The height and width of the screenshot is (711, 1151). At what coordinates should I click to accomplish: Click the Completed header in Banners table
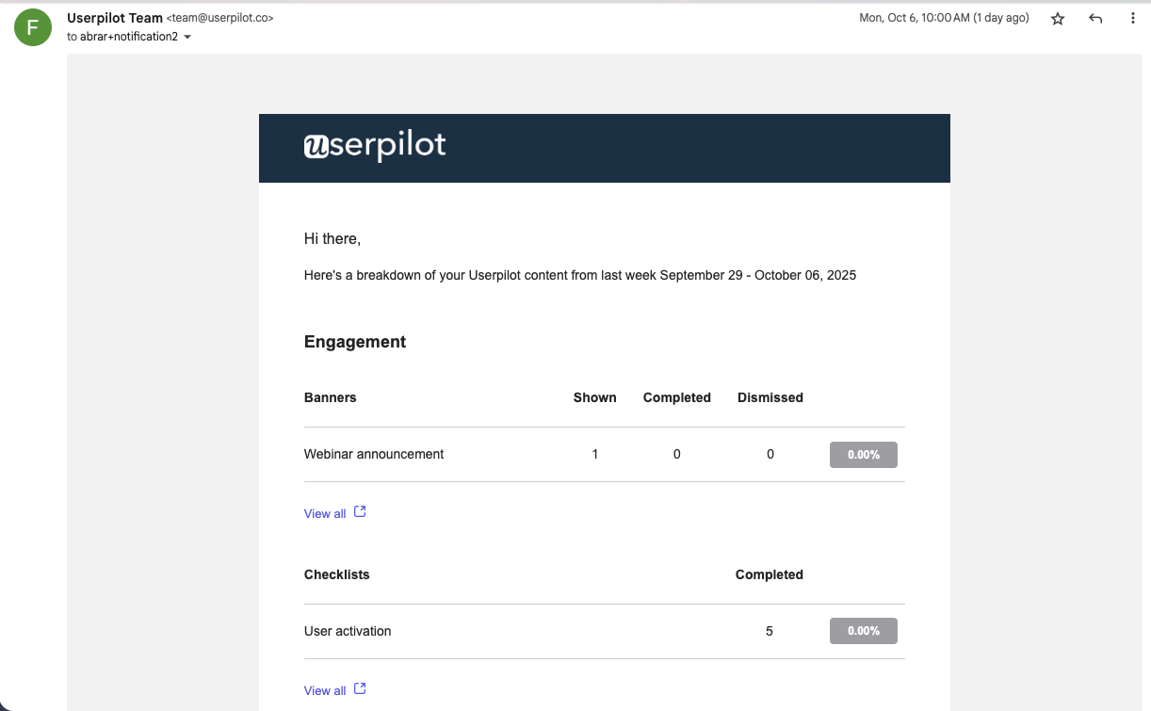677,397
